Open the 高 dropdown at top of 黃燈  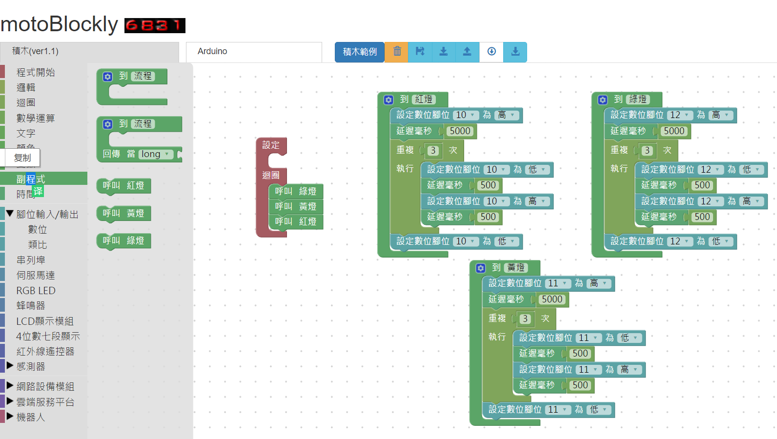click(x=599, y=283)
